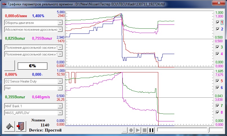
Task: Click the pause button
Action: (x=152, y=130)
